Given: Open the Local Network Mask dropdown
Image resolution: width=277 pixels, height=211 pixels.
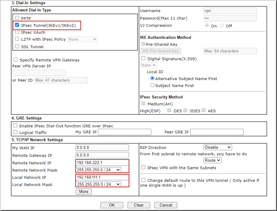Looking at the screenshot, I should tap(99, 184).
